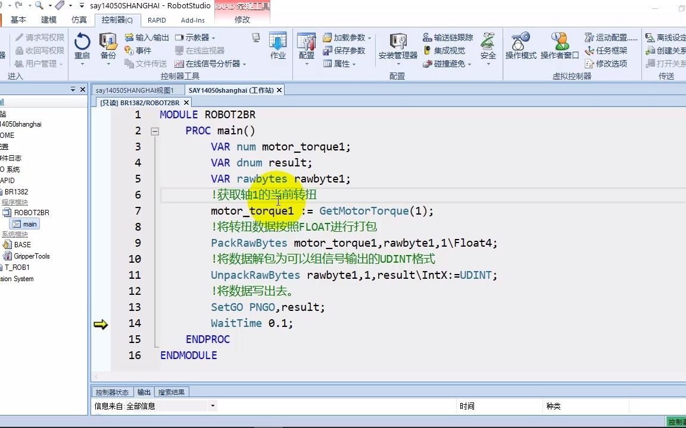This screenshot has height=428, width=686.
Task: Open the 信息来自 message source dropdown
Action: [x=213, y=405]
